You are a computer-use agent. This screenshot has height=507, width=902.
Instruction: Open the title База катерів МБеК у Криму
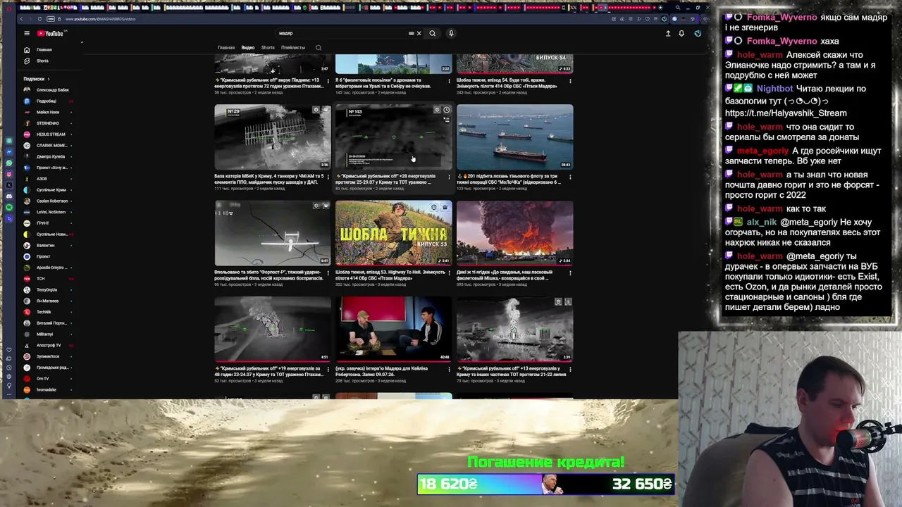coord(268,179)
